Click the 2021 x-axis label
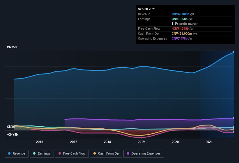This screenshot has width=239, height=163. (x=209, y=142)
